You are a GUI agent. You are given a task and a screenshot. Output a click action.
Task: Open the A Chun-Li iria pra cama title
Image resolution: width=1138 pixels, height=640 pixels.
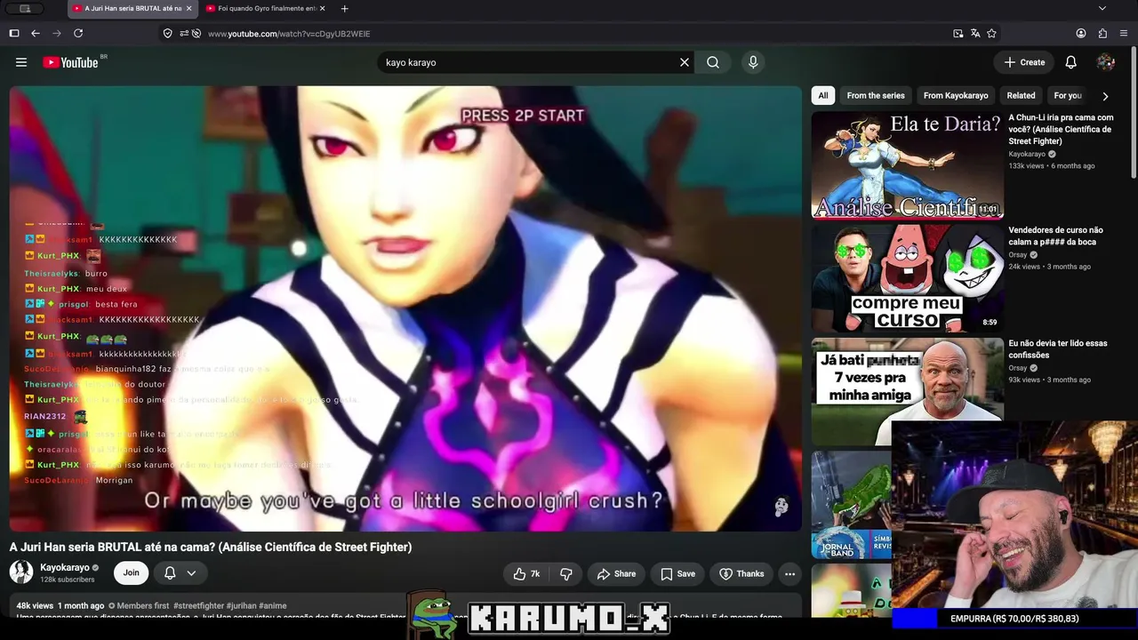coord(1062,129)
